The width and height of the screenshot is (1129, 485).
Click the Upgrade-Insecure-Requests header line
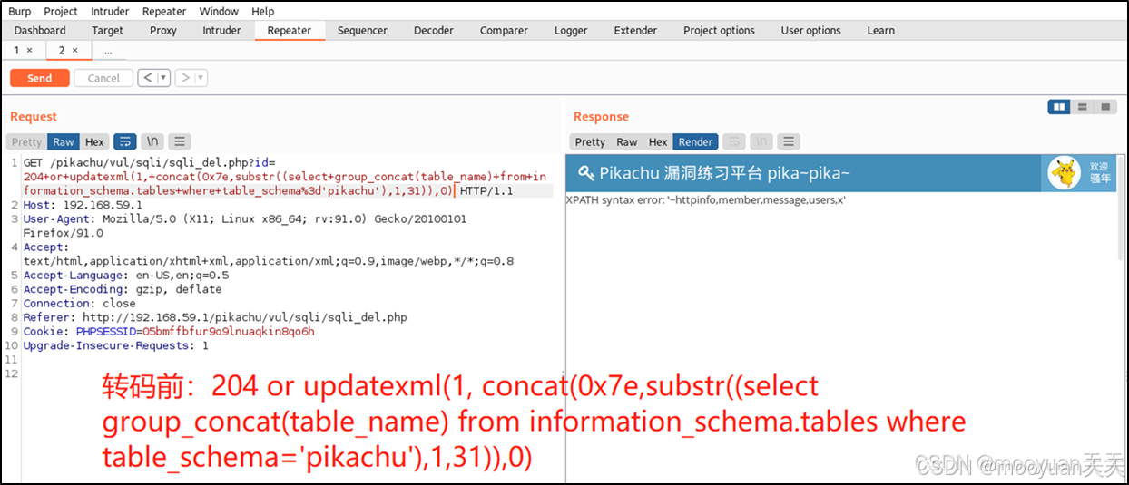tap(116, 345)
